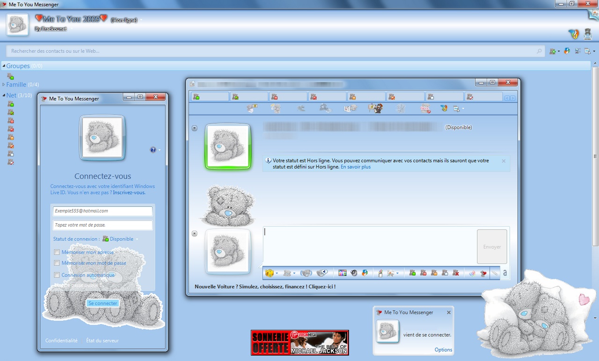Select the last visible conversation tab

[x=483, y=97]
